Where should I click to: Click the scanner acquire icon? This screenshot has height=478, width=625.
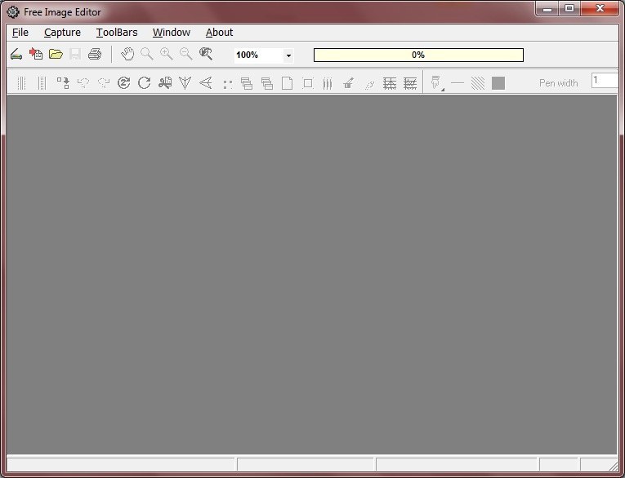click(16, 54)
